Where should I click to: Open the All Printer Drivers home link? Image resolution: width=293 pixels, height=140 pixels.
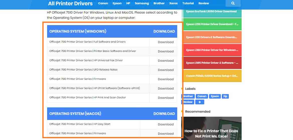70,3
